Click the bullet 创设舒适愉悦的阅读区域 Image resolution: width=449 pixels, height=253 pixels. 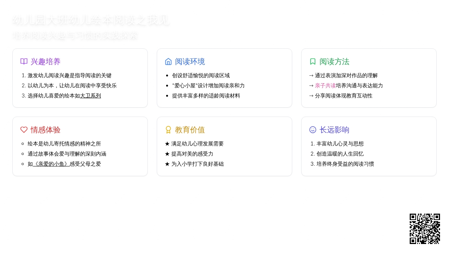(201, 75)
